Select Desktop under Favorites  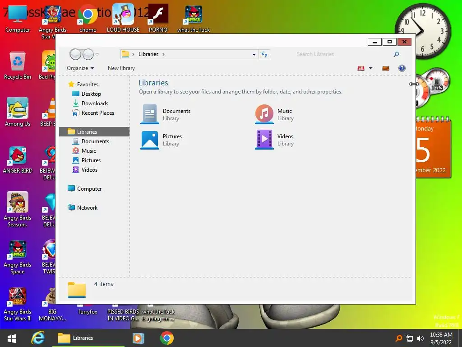click(87, 94)
